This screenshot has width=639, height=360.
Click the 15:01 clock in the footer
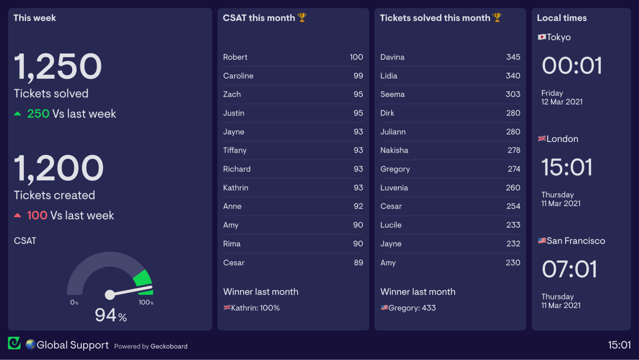(x=618, y=345)
